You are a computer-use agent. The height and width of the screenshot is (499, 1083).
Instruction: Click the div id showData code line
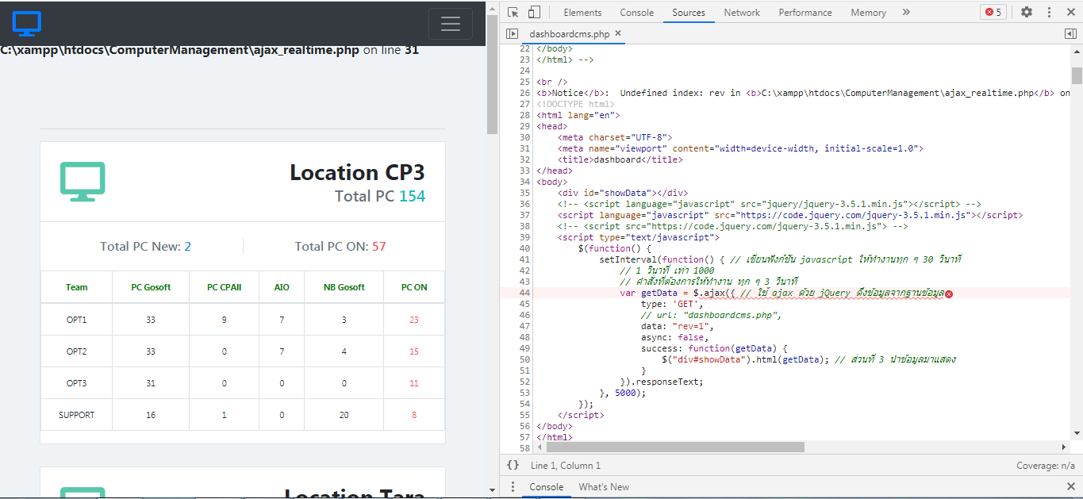tap(622, 193)
